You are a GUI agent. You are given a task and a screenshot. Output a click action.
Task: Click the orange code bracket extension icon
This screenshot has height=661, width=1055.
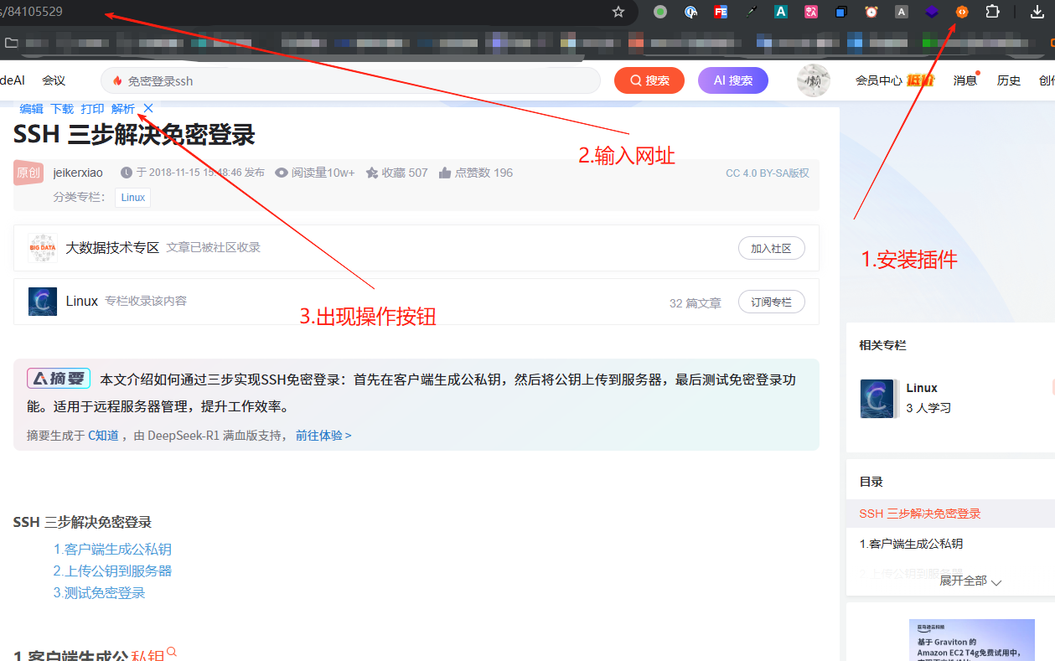pyautogui.click(x=962, y=12)
